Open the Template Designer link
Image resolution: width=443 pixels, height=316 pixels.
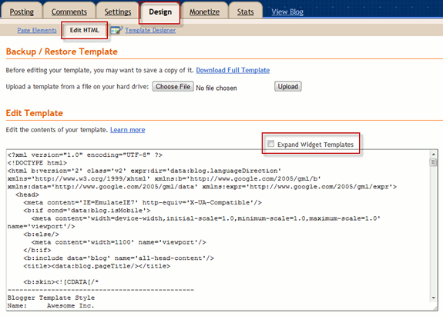(x=150, y=30)
